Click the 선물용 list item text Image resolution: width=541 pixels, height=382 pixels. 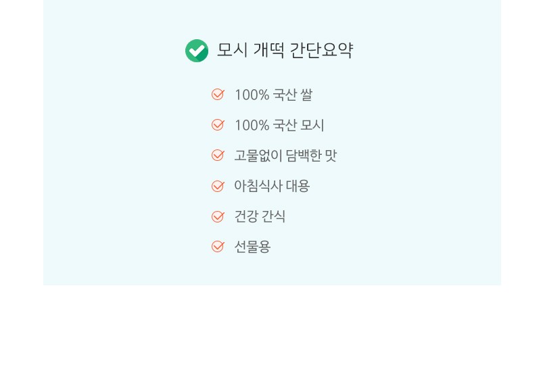(252, 247)
